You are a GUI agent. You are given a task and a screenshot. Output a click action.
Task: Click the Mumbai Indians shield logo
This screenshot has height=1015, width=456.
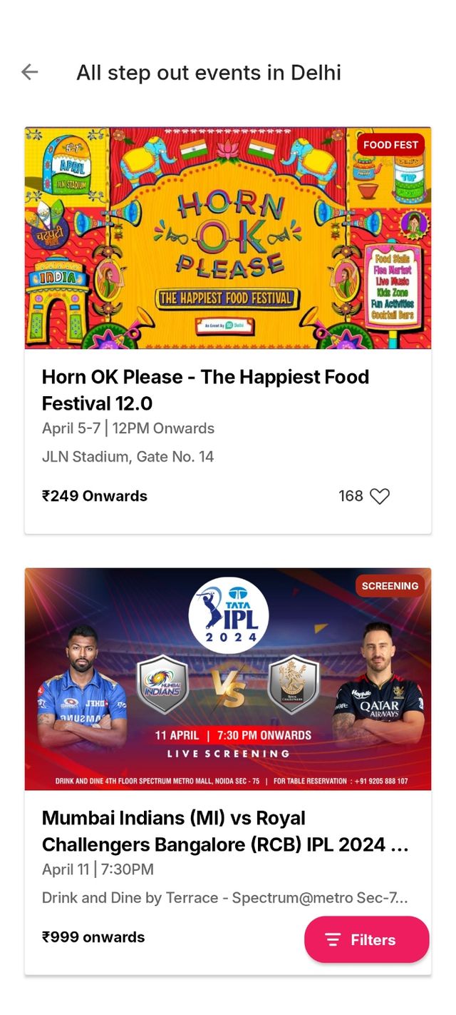tap(162, 684)
